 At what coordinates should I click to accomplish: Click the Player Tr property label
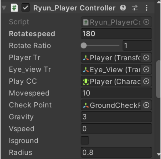point(24,57)
